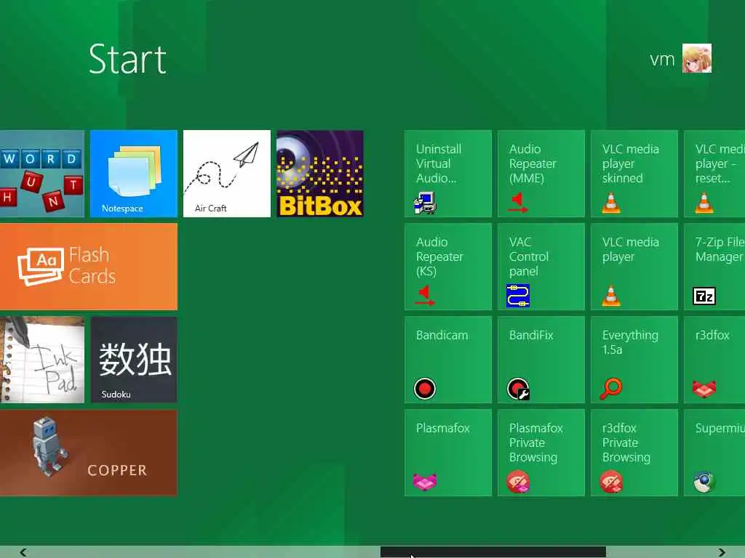Launch the plain VLC media player tile

pyautogui.click(x=634, y=267)
